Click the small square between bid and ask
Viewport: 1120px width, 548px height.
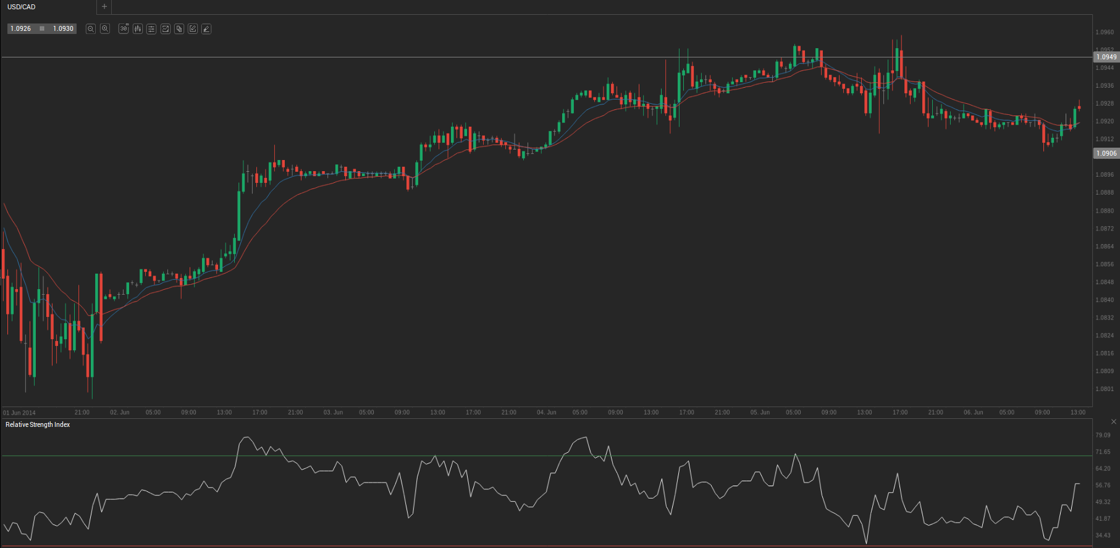(42, 29)
